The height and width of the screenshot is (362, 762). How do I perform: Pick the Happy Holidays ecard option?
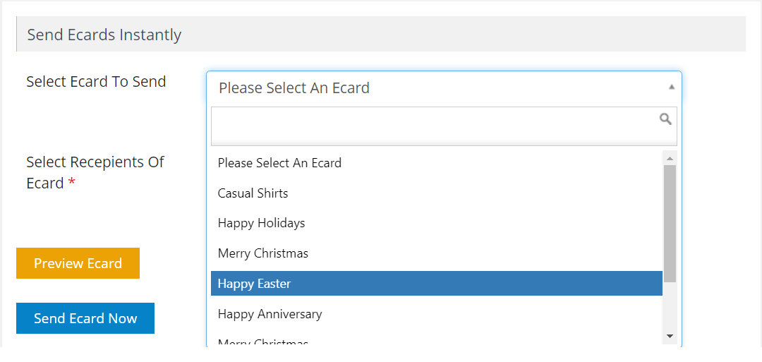(x=437, y=223)
